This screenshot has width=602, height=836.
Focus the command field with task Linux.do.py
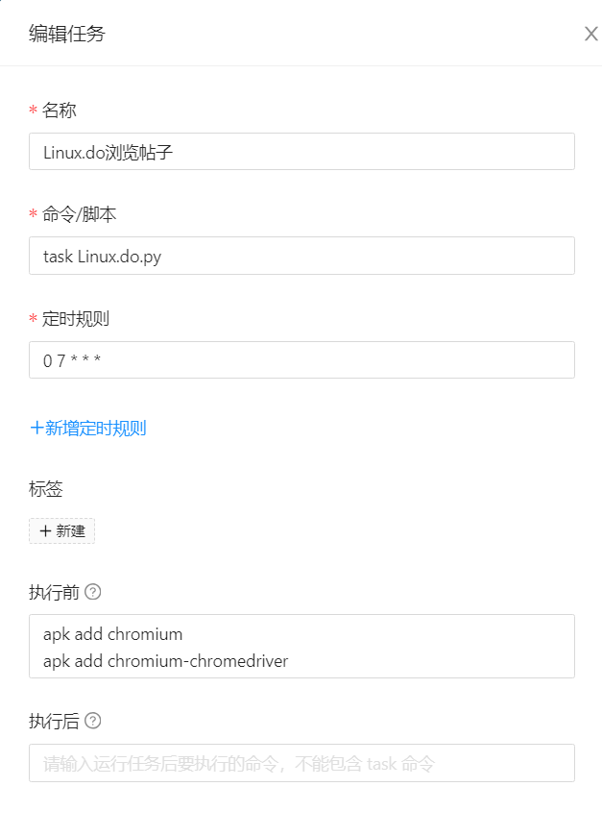point(301,256)
